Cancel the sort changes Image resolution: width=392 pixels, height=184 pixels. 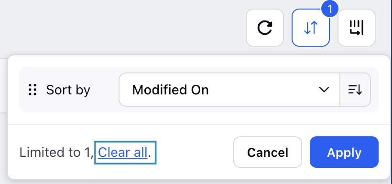[268, 152]
